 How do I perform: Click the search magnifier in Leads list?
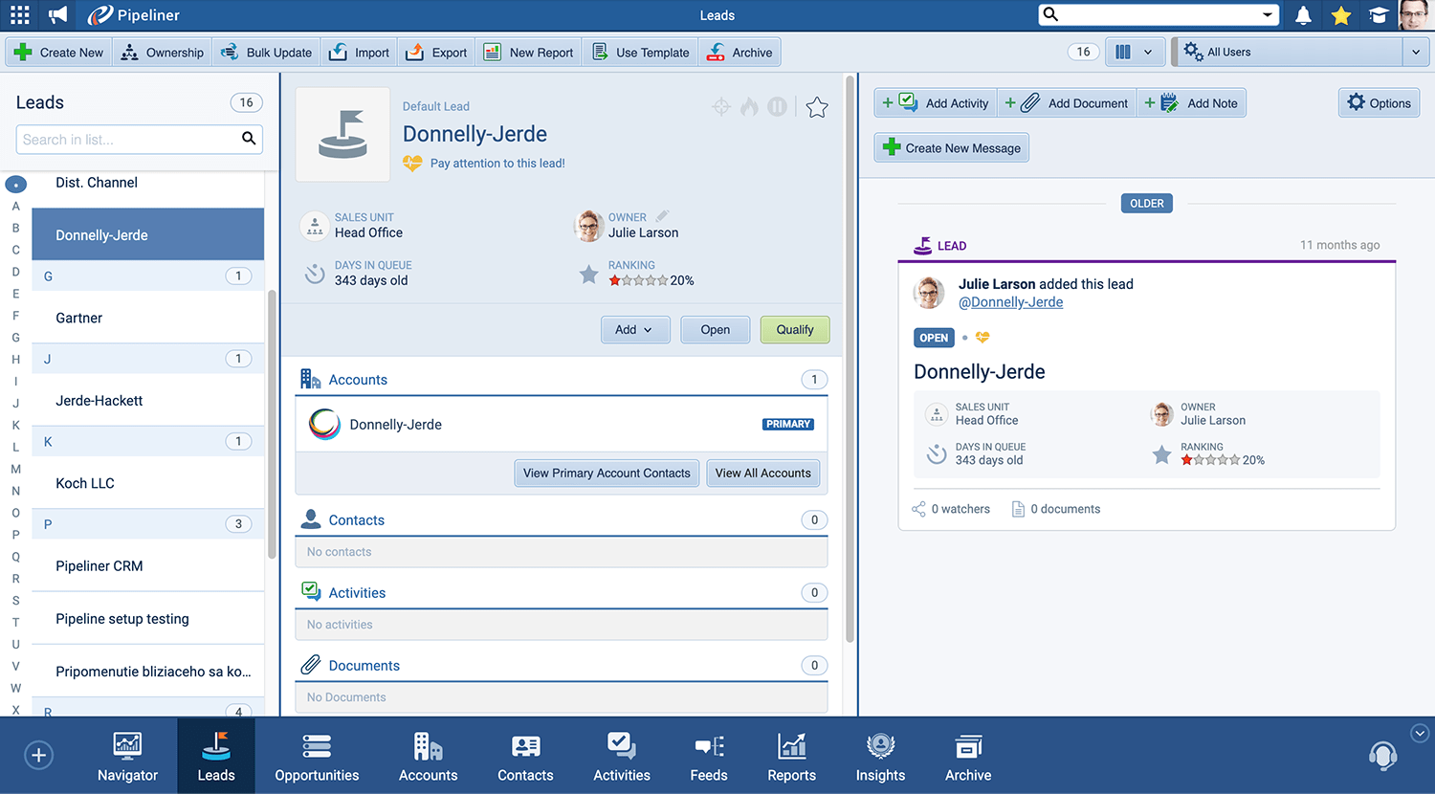[x=249, y=140]
